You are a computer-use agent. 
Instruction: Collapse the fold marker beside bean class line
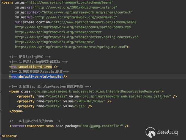click(x=1, y=91)
